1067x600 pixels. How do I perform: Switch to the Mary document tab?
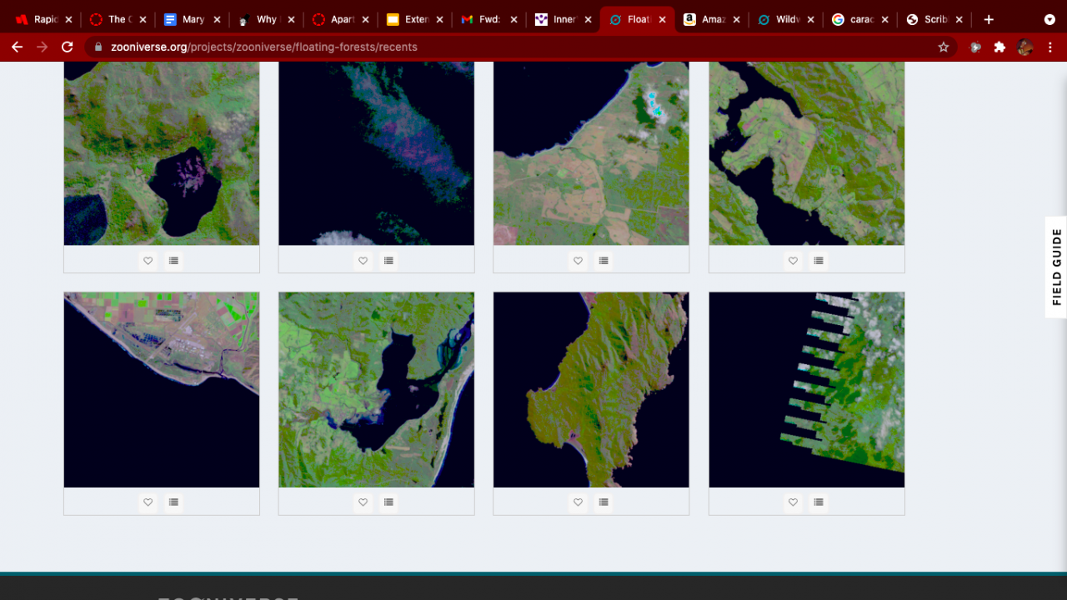tap(193, 19)
